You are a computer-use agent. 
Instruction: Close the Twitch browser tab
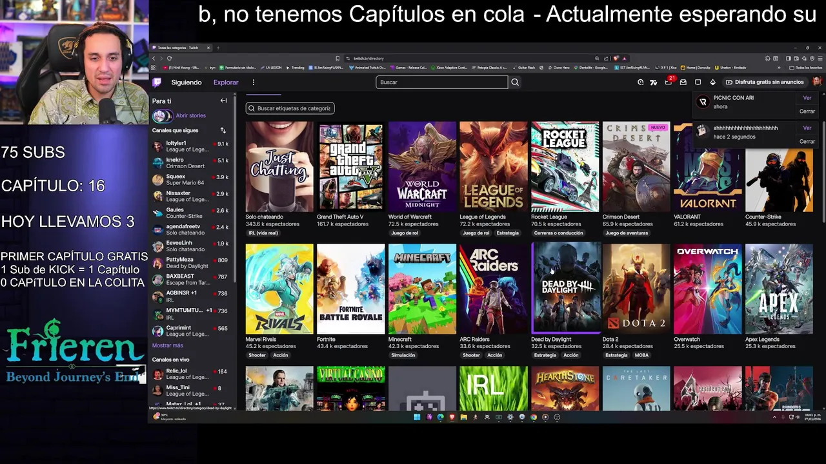(208, 48)
